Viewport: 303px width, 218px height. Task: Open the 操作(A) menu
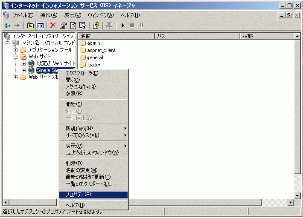pos(49,15)
